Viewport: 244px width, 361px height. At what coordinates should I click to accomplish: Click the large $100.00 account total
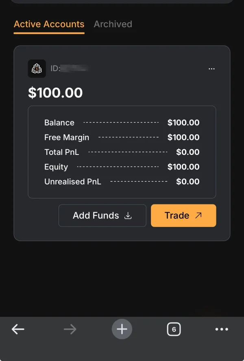click(55, 93)
